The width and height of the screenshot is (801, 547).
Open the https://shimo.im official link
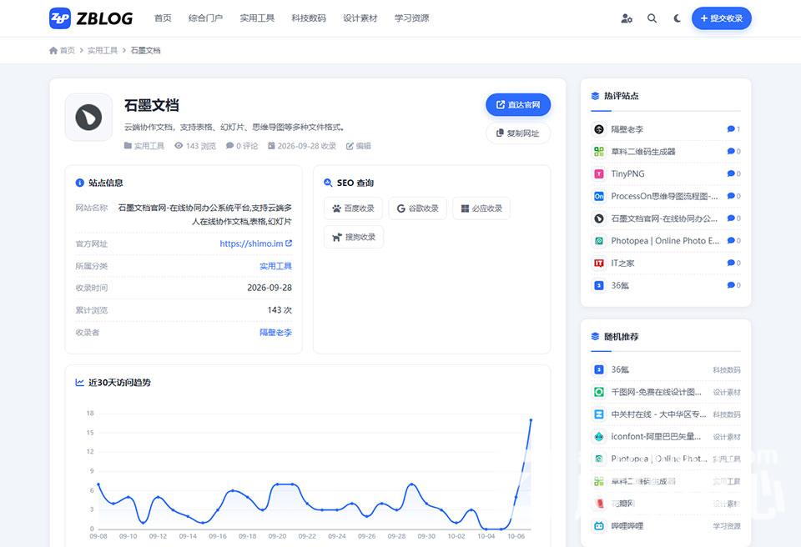pyautogui.click(x=256, y=243)
